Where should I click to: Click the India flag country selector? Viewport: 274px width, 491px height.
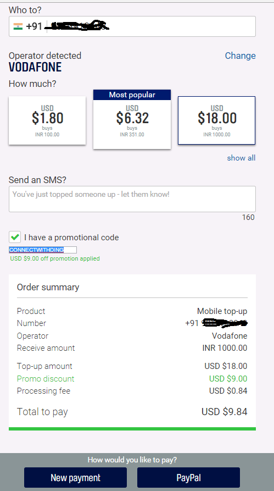pyautogui.click(x=18, y=26)
